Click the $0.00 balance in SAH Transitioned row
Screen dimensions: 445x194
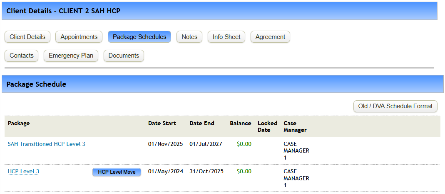coord(244,144)
